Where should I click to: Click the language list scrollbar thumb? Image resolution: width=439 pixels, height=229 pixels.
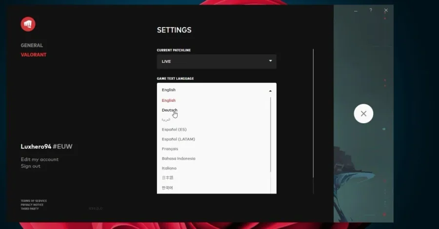pos(270,134)
